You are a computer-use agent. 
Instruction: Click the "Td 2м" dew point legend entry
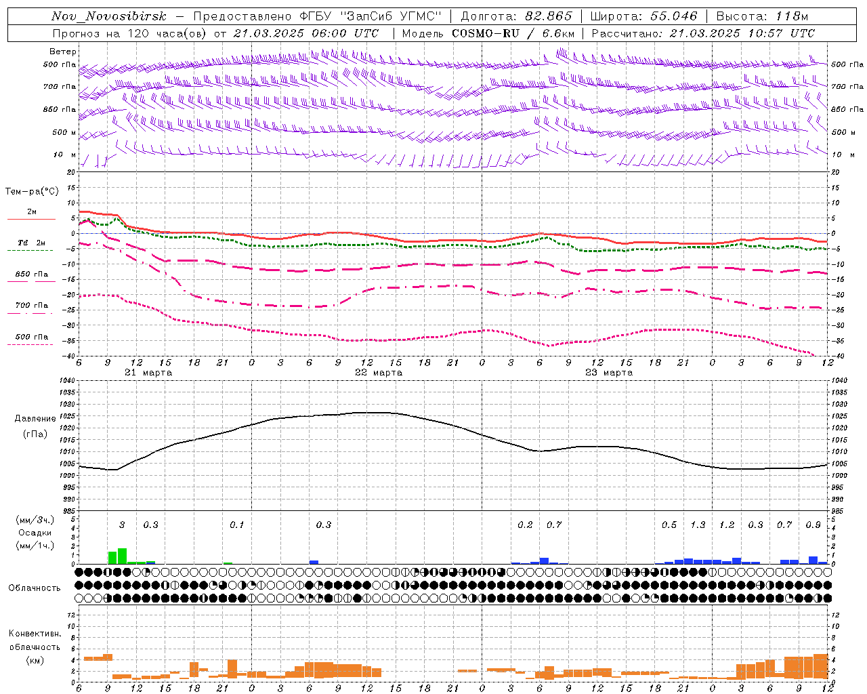31,243
